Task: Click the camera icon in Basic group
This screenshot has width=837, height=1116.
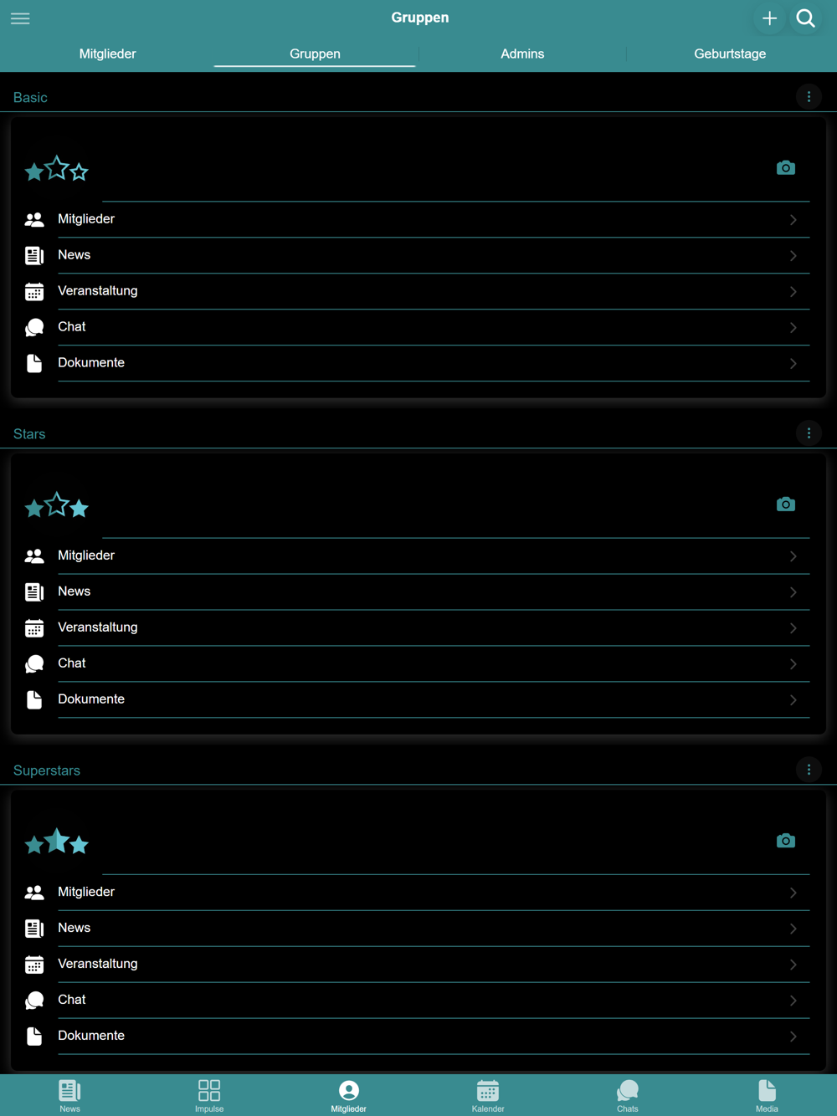Action: coord(785,168)
